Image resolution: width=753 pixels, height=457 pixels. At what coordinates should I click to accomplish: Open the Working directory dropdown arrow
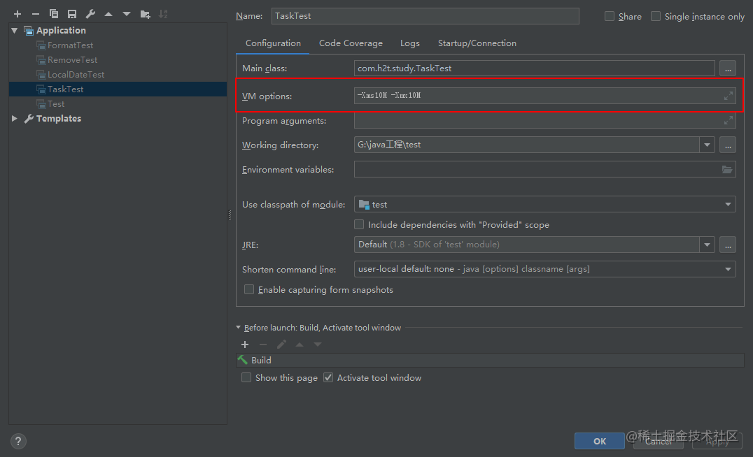pyautogui.click(x=707, y=145)
